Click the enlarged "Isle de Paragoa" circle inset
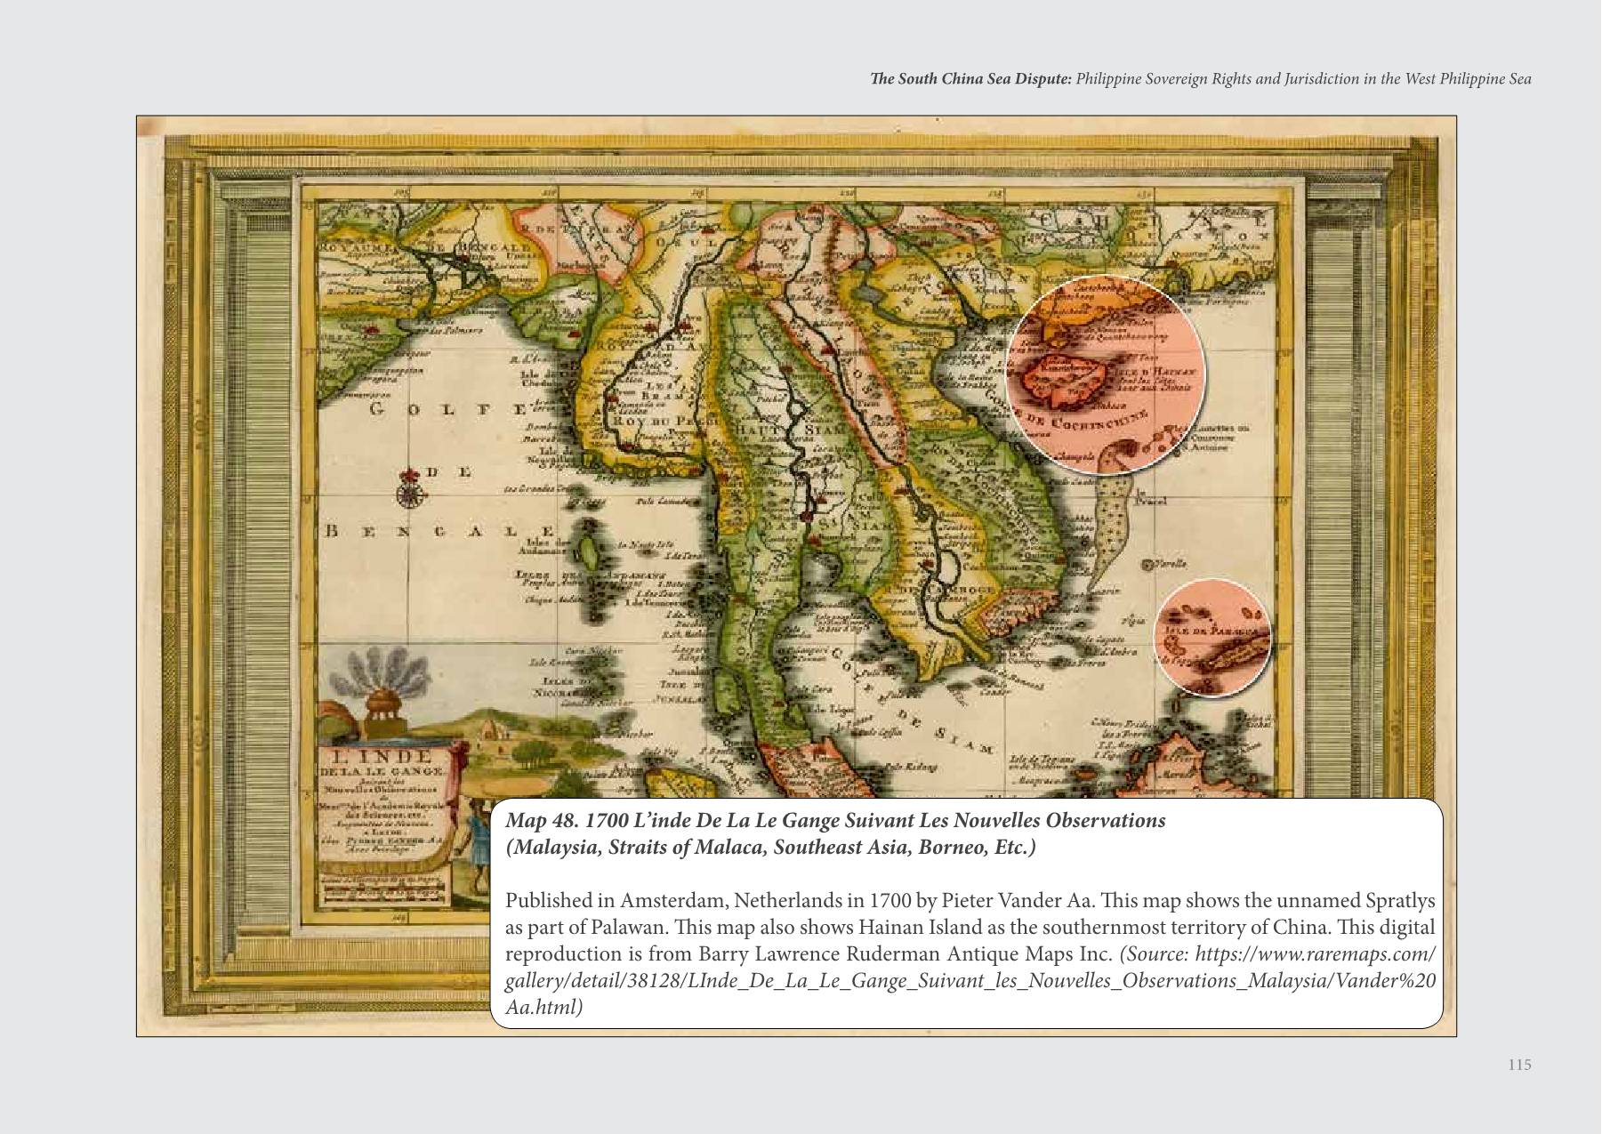The width and height of the screenshot is (1602, 1134). tap(1213, 636)
